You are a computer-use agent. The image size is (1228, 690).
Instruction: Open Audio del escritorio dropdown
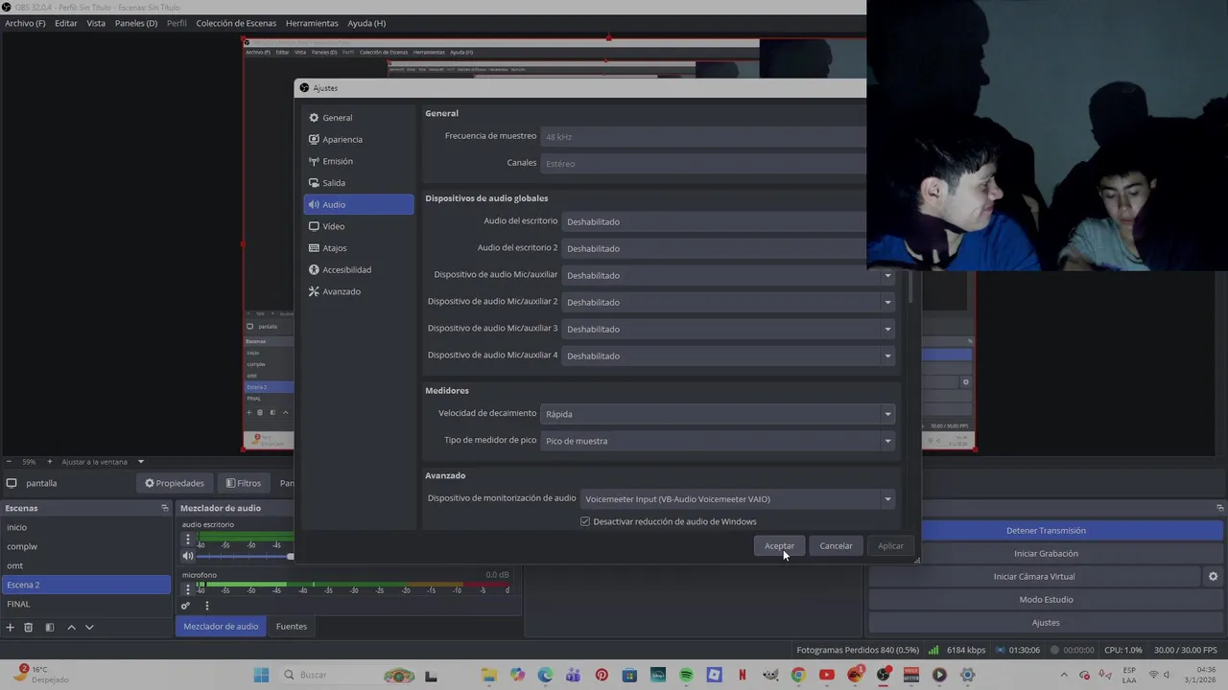714,221
